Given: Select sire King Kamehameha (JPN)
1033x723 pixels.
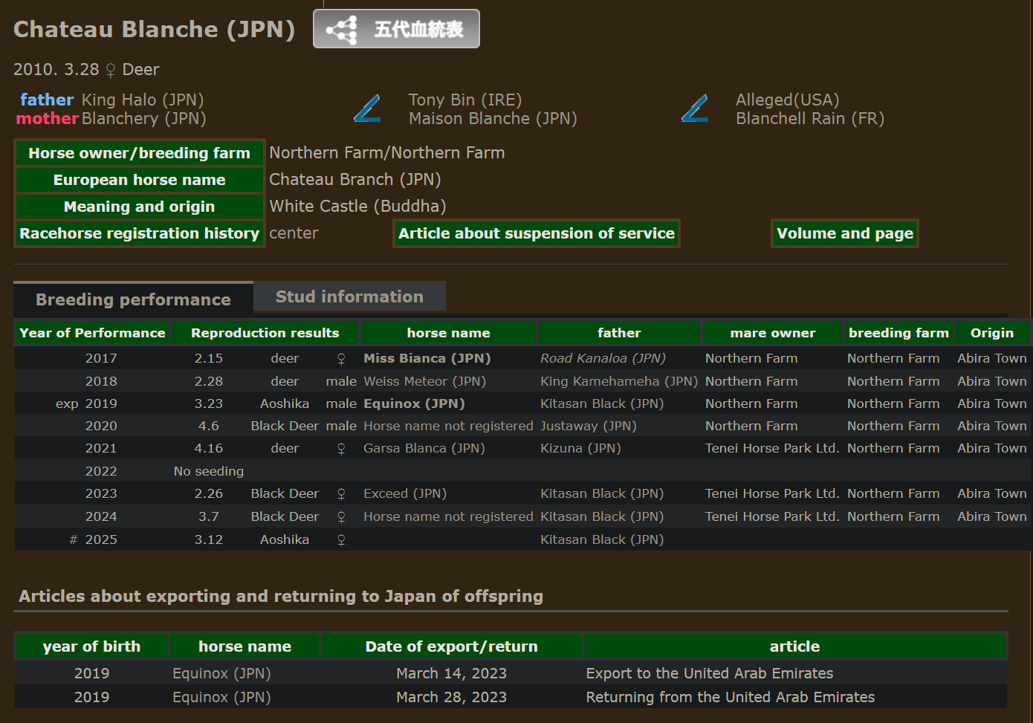Looking at the screenshot, I should (x=619, y=381).
